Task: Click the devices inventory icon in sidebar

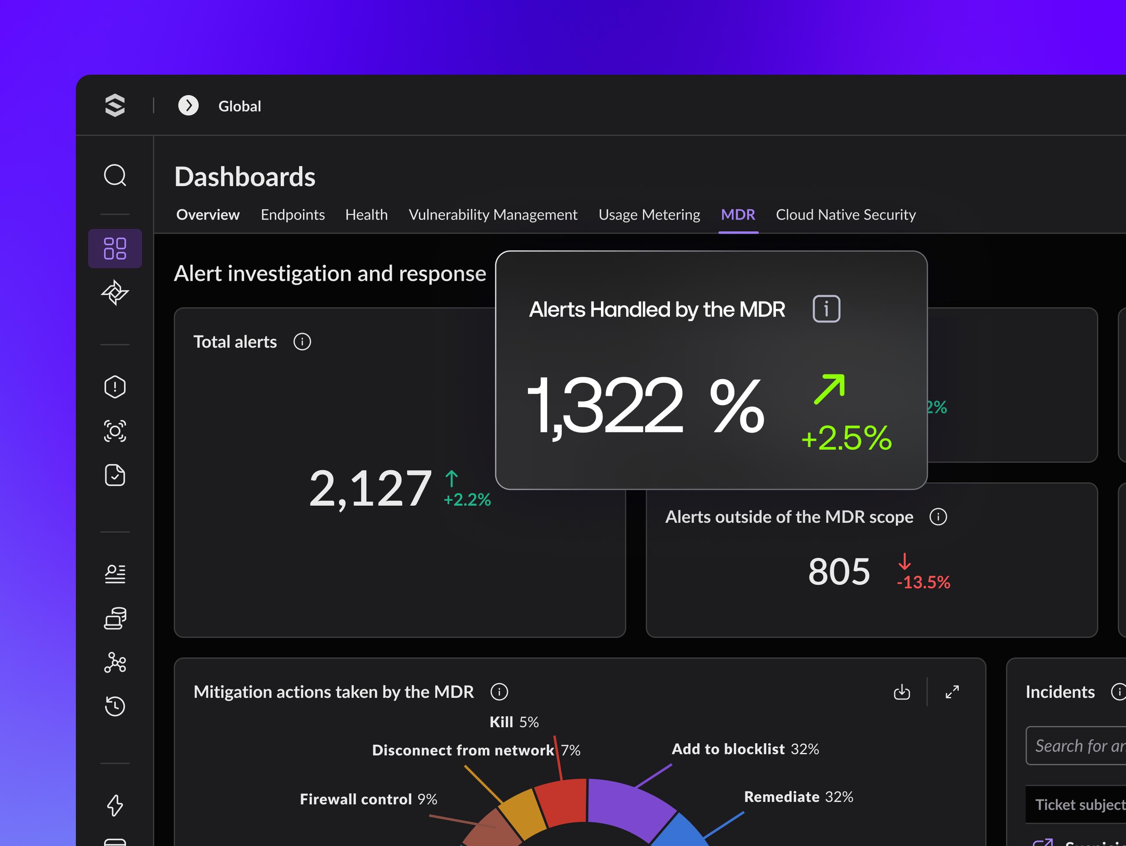Action: (115, 618)
